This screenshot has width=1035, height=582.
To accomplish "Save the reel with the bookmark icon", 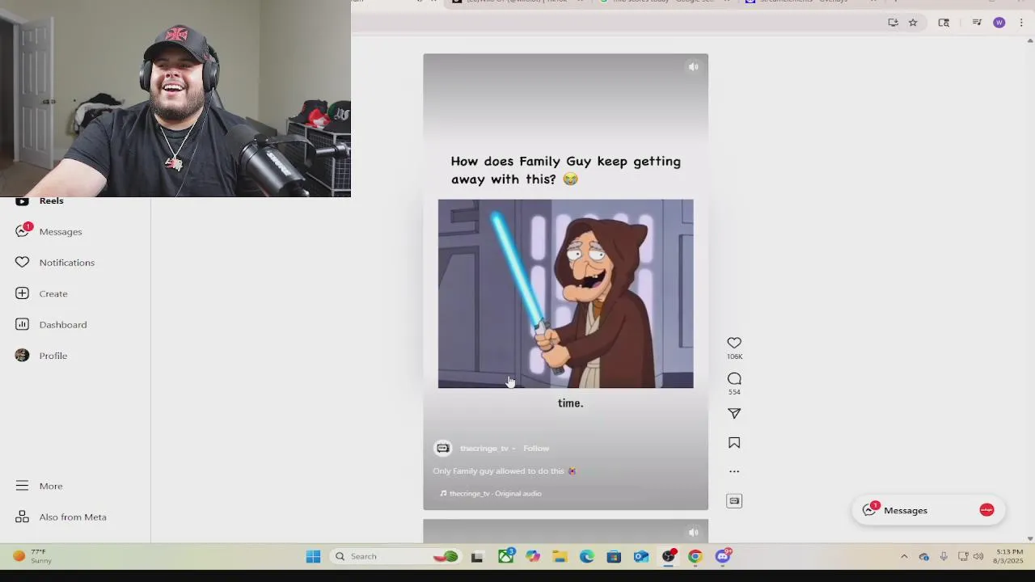I will point(734,443).
